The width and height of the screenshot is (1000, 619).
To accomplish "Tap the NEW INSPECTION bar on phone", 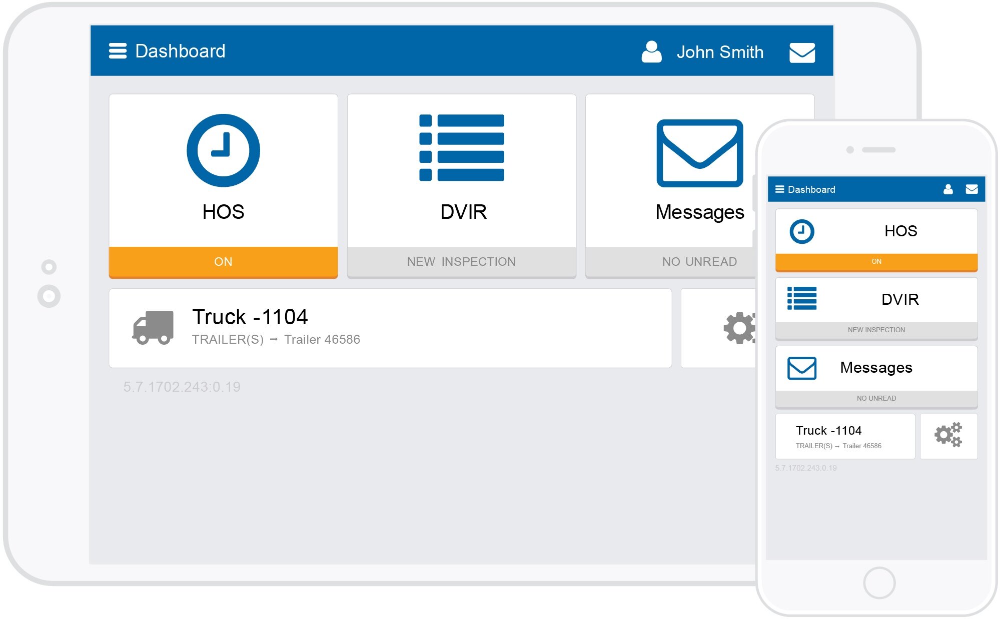I will [x=876, y=330].
